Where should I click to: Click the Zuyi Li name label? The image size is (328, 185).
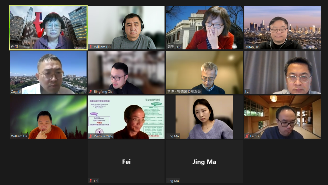16,91
